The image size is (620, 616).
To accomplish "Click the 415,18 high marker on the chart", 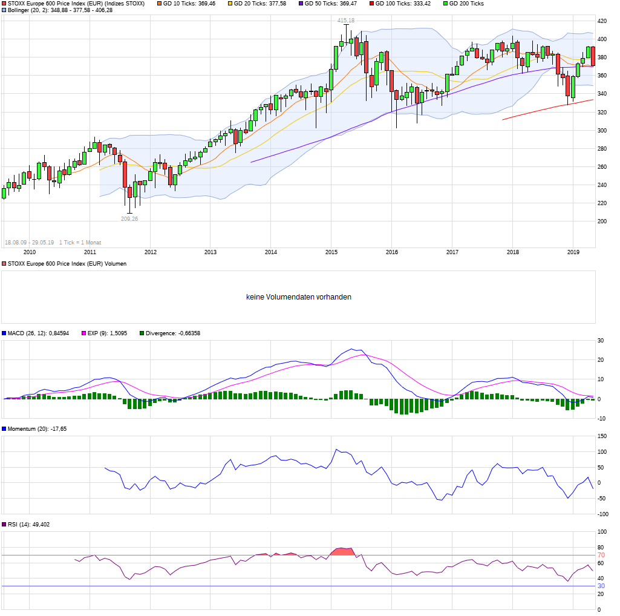I will tap(347, 20).
